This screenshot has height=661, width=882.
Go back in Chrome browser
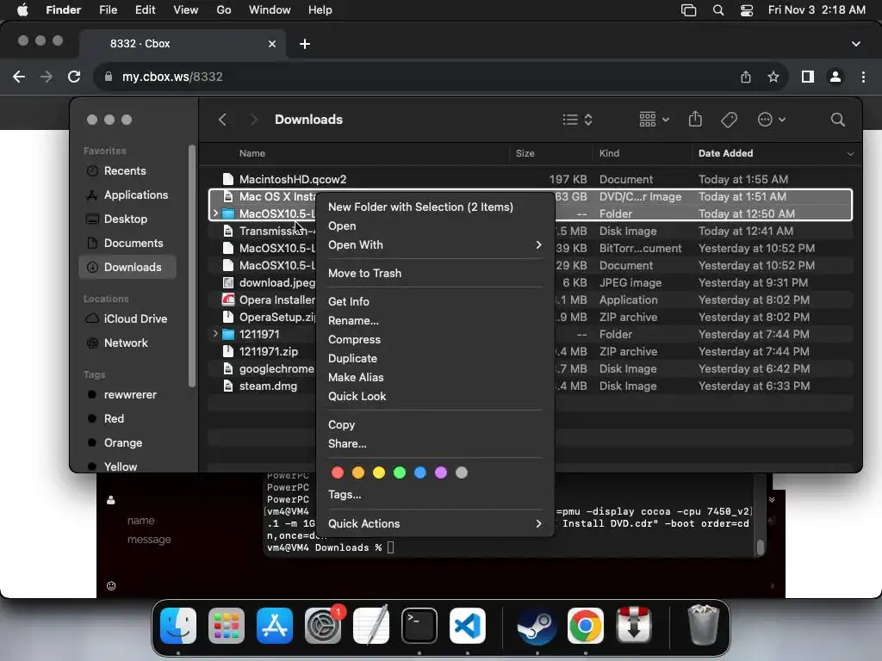pyautogui.click(x=19, y=77)
